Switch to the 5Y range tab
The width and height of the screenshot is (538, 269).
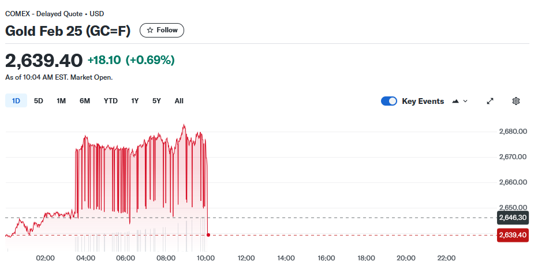(x=156, y=101)
